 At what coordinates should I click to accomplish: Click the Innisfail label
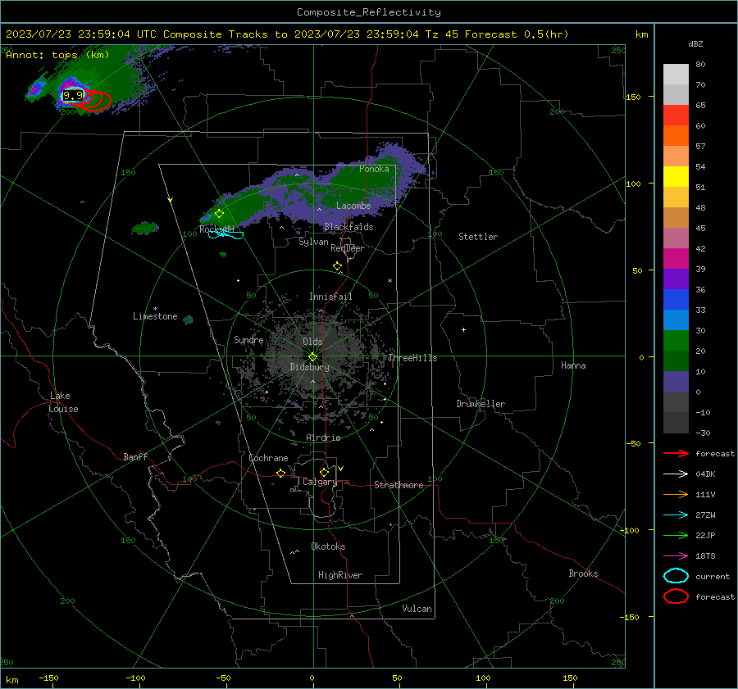330,297
